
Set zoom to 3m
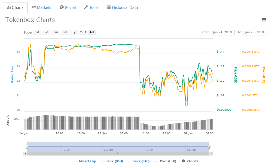click(x=65, y=32)
